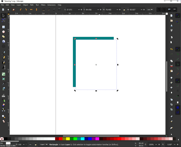Image resolution: width=181 pixels, height=147 pixels.
Task: Click the Save document icon in commands bar
Action: coord(171,25)
